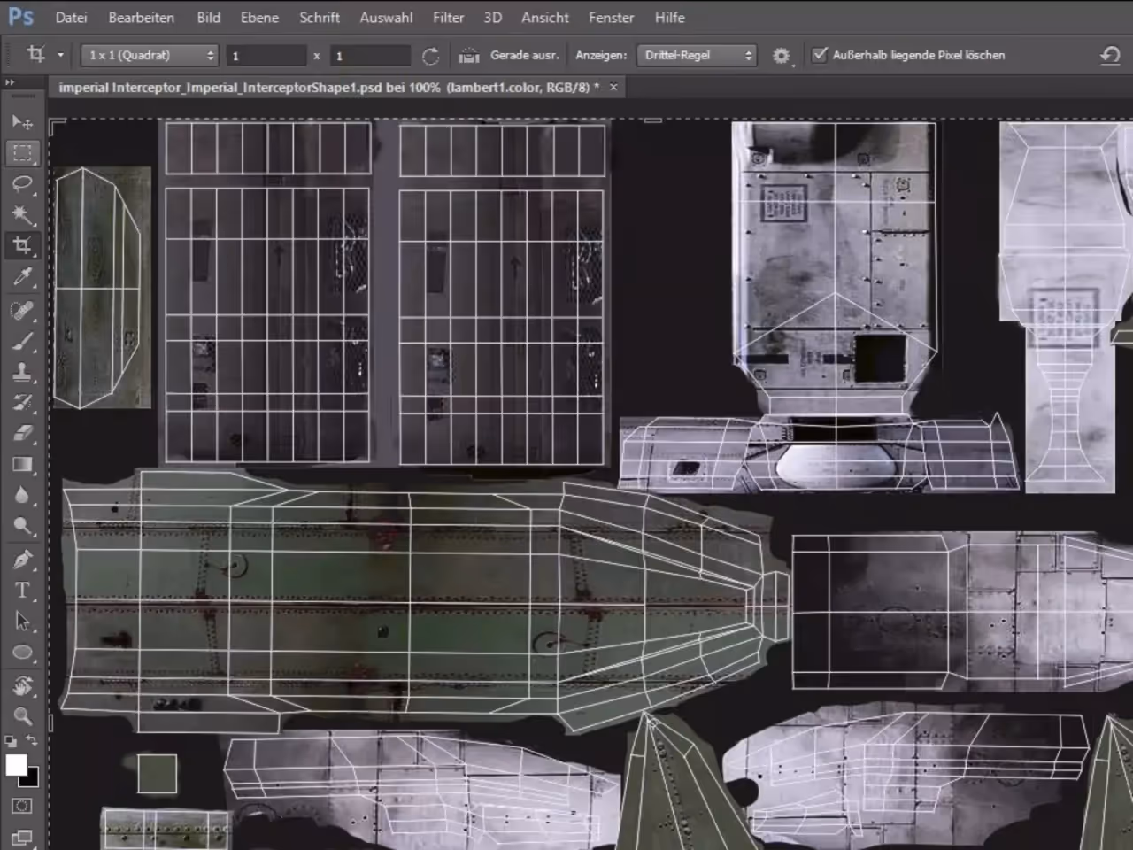Toggle 'Außerhalb liegende Pixel löschen' checkbox
Image resolution: width=1133 pixels, height=850 pixels.
pos(820,55)
